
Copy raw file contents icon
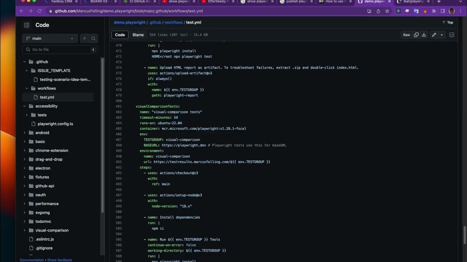(416, 35)
